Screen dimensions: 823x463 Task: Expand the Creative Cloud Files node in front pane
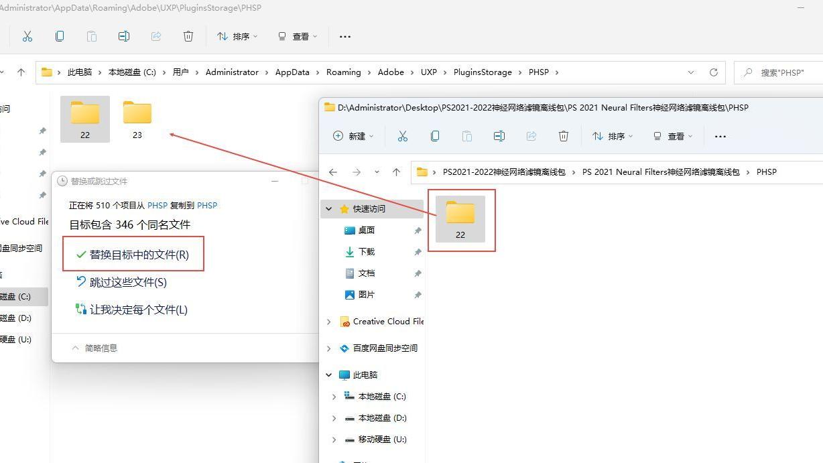pyautogui.click(x=329, y=322)
